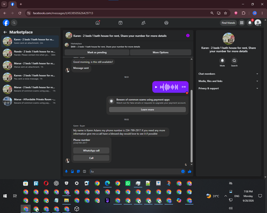Open the account profile avatar menu
The image size is (267, 213).
(x=258, y=23)
